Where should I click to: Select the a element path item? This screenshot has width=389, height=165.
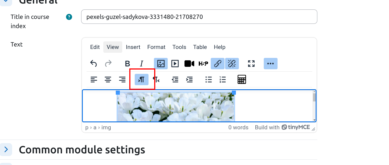95,127
